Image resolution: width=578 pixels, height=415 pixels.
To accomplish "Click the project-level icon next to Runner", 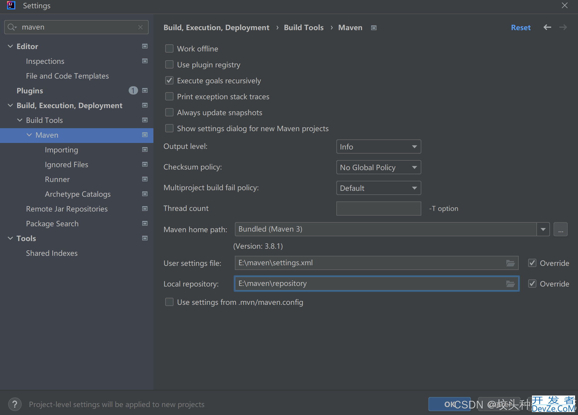I will coord(145,179).
